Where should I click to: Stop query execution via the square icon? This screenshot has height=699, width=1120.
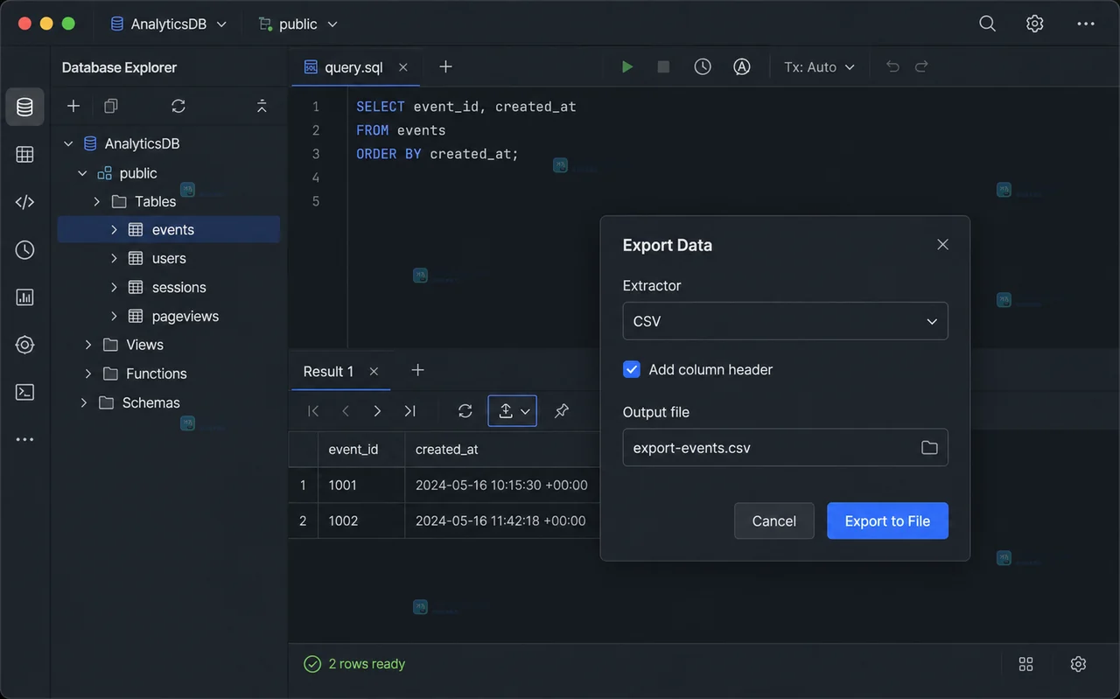[663, 67]
